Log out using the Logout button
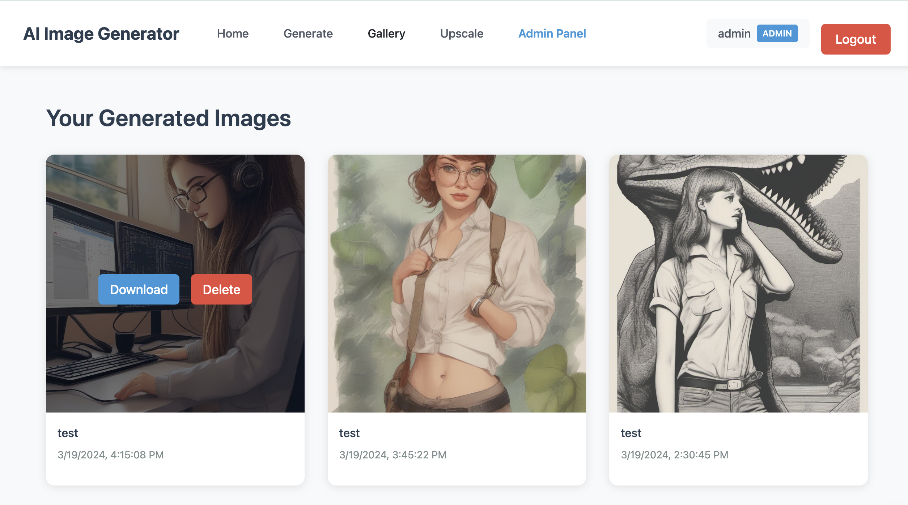The height and width of the screenshot is (505, 908). coord(855,39)
